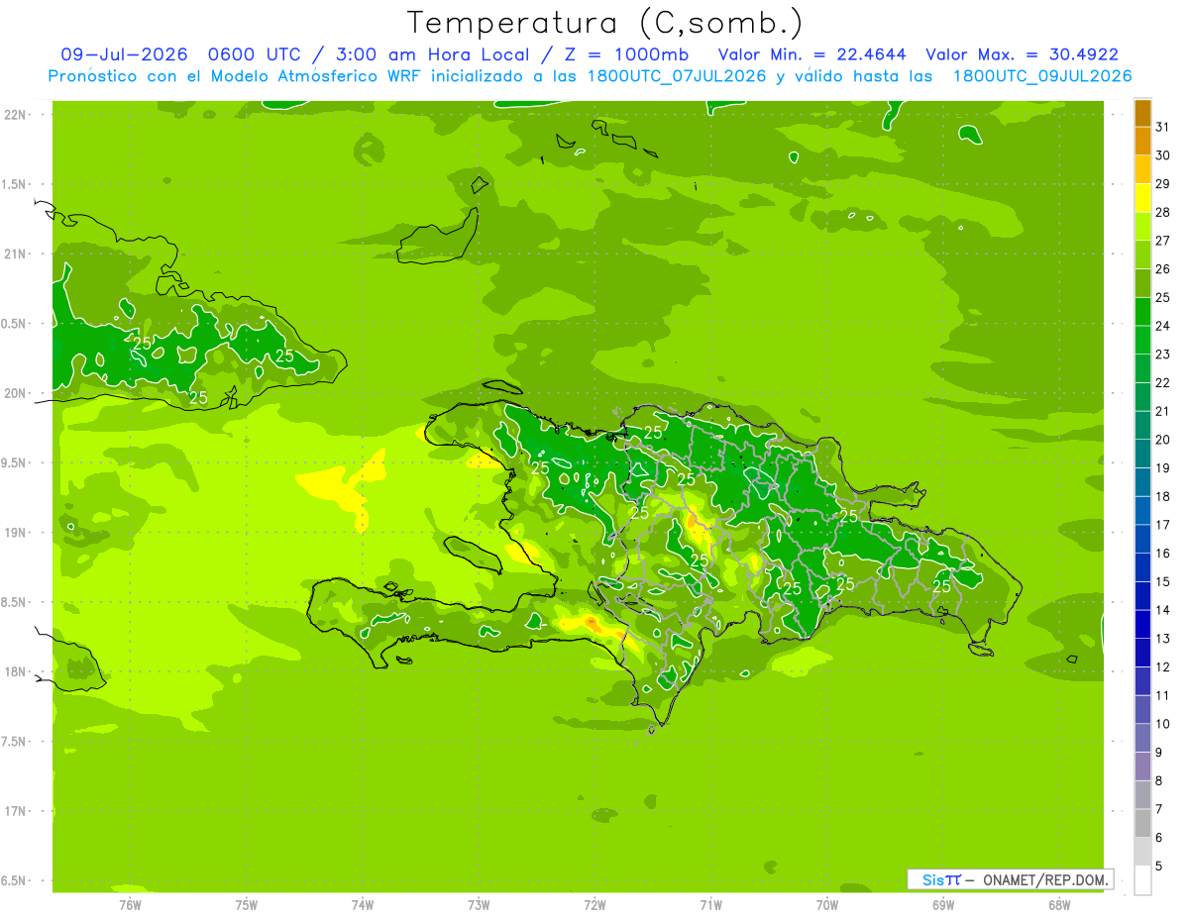1189x918 pixels.
Task: Pick the light gray legend swatch between 5 and 6
Action: [1142, 852]
